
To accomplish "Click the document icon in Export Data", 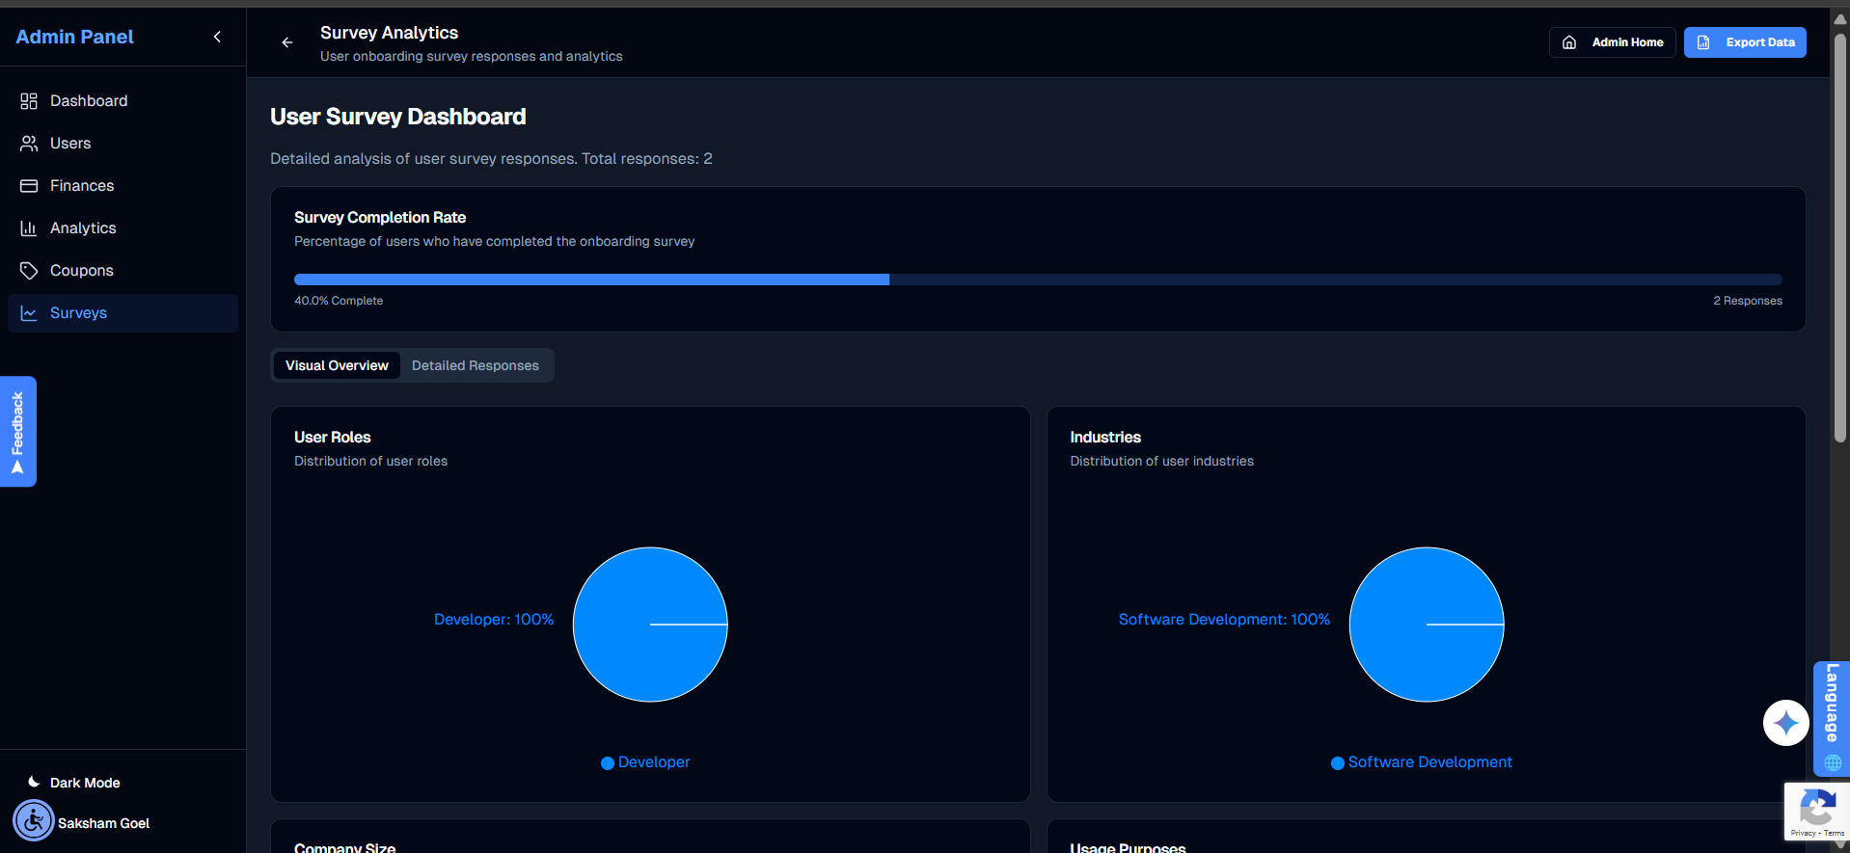I will tap(1703, 42).
